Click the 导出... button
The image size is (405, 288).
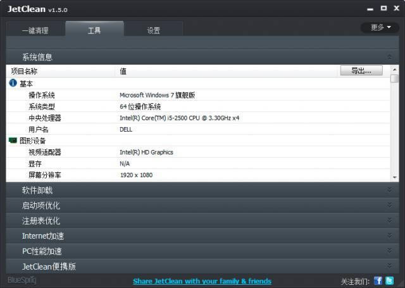361,71
